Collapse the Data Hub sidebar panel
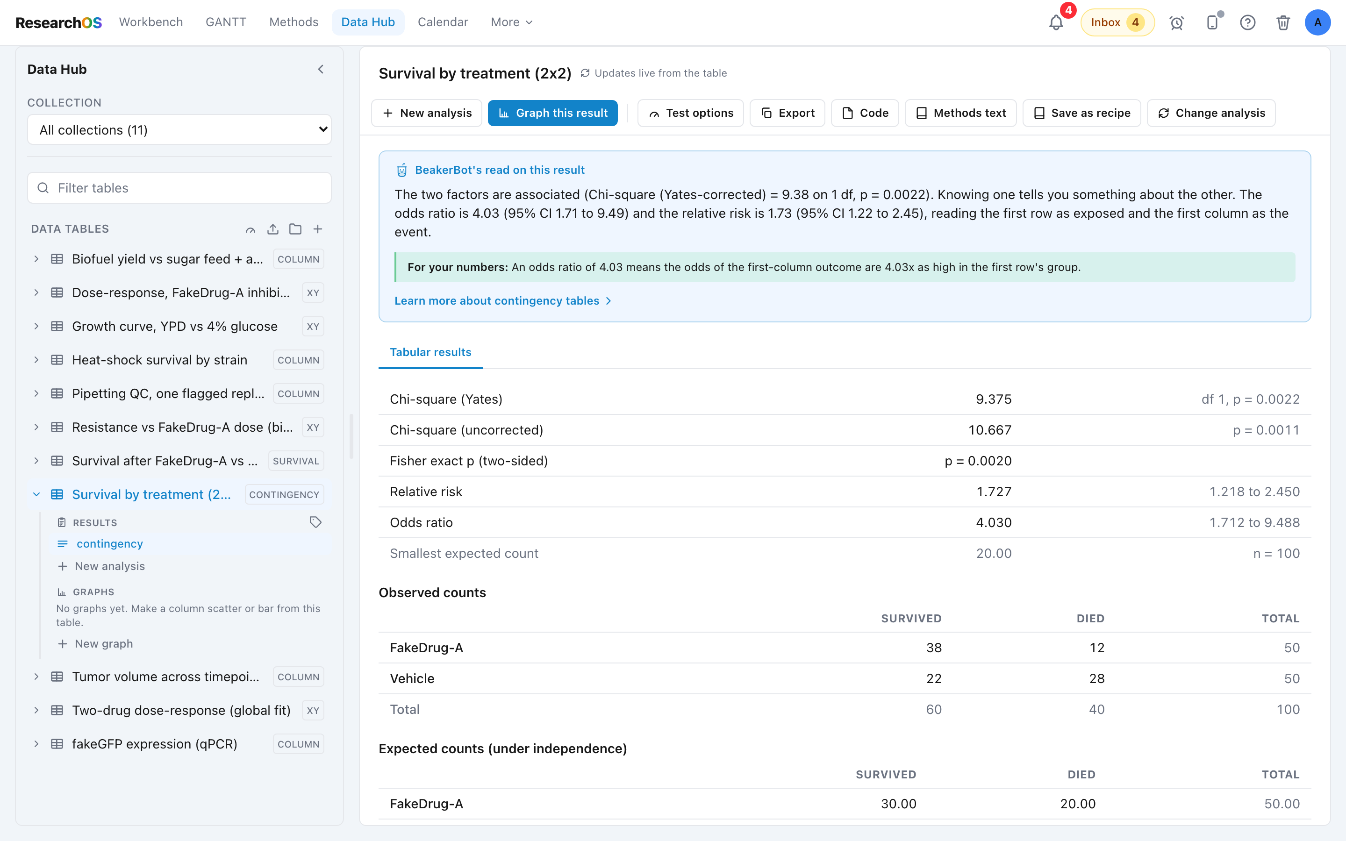 coord(321,69)
